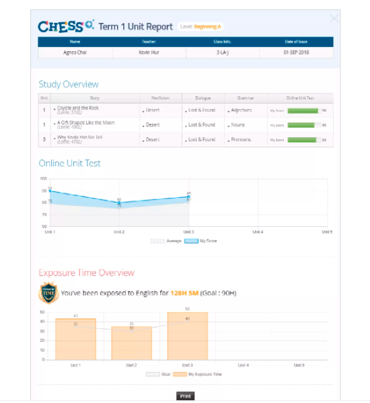
Task: Click the 'Study Overview' heading
Action: (x=69, y=84)
